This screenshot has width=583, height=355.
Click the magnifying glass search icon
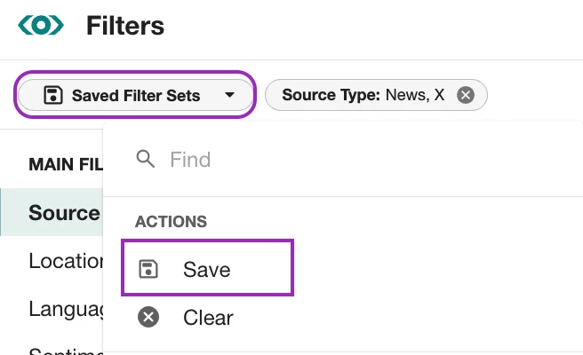[x=146, y=160]
